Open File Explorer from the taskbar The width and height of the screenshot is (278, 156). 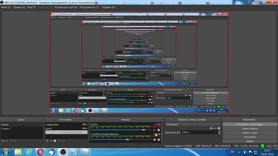pos(18,152)
